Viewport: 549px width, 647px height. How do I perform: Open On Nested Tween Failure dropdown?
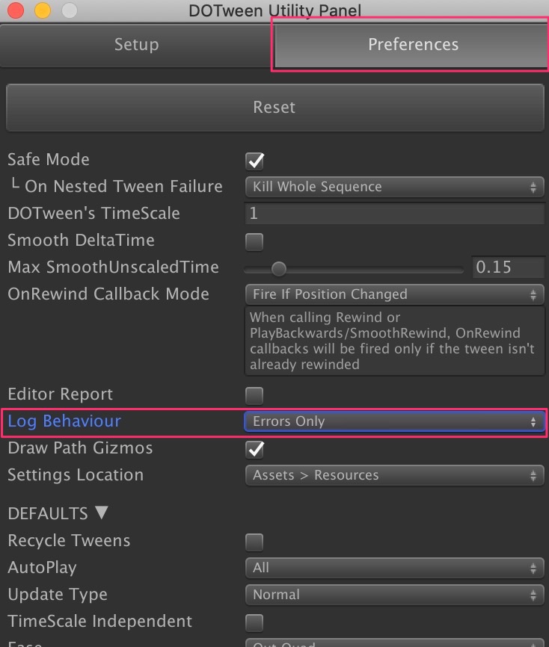[394, 187]
